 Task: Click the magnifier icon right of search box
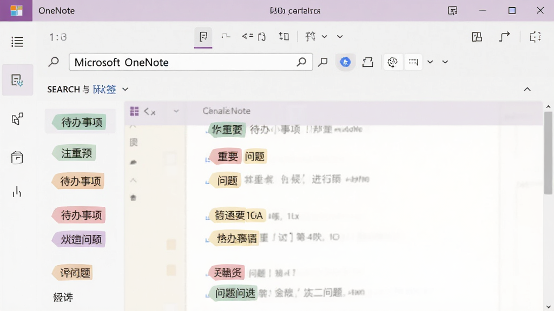click(x=322, y=62)
